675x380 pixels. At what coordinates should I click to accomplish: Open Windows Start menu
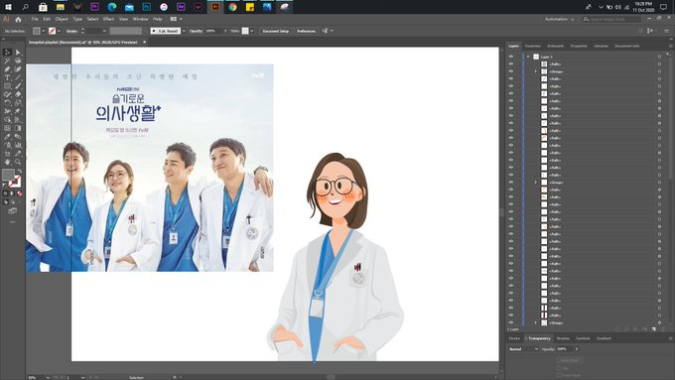[8, 7]
